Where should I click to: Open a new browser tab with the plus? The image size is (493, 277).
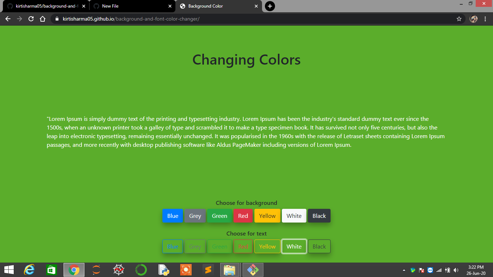coord(270,6)
